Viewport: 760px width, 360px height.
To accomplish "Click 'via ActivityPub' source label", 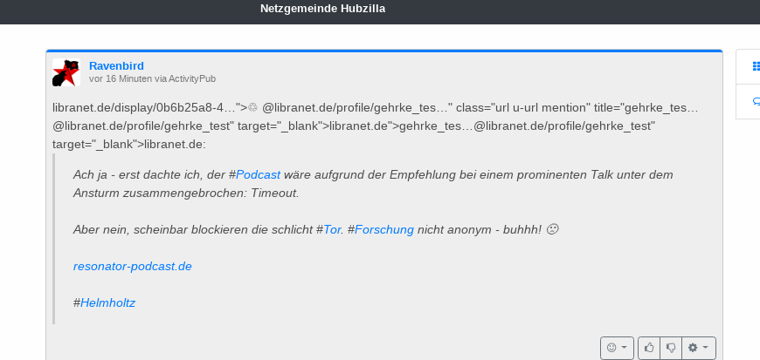I will (x=185, y=79).
